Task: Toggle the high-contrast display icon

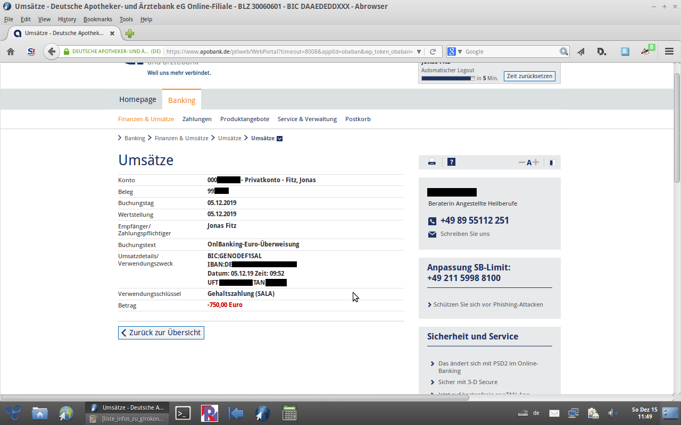Action: [552, 163]
